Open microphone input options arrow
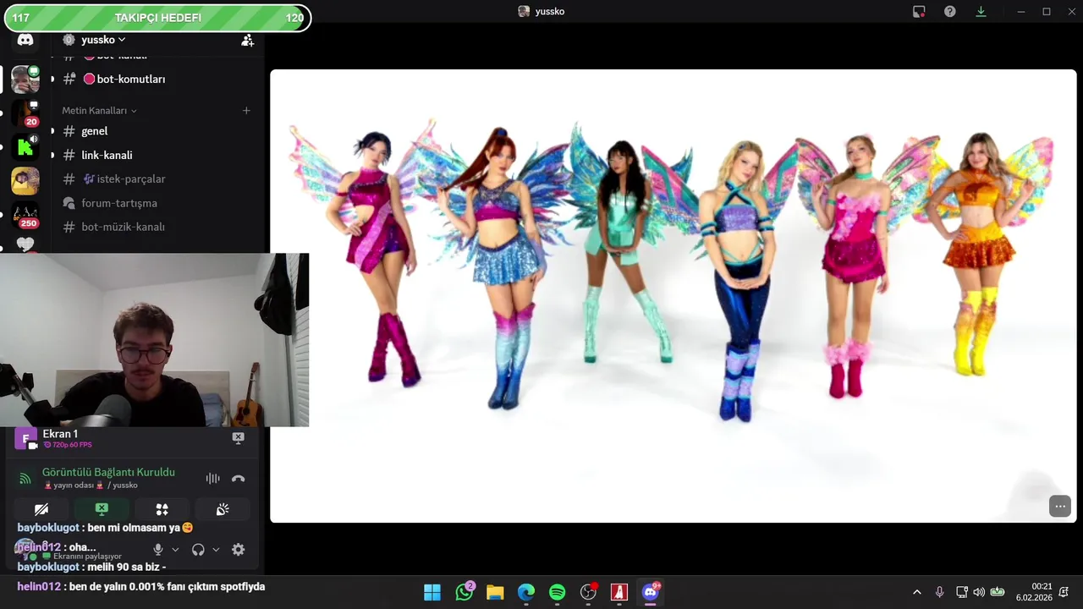 click(x=175, y=550)
